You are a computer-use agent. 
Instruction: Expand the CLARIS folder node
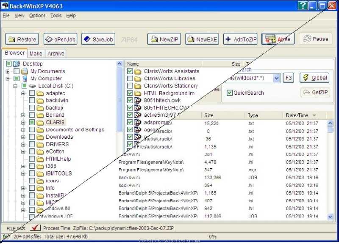pyautogui.click(x=23, y=122)
